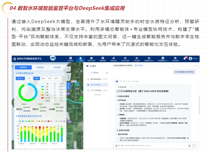Start a 新对话 new chat
Image resolution: width=207 pixels, height=153 pixels.
tap(95, 73)
